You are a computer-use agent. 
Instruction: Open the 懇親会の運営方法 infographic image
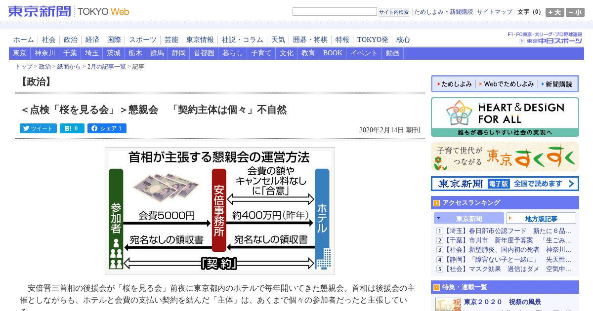click(x=220, y=211)
